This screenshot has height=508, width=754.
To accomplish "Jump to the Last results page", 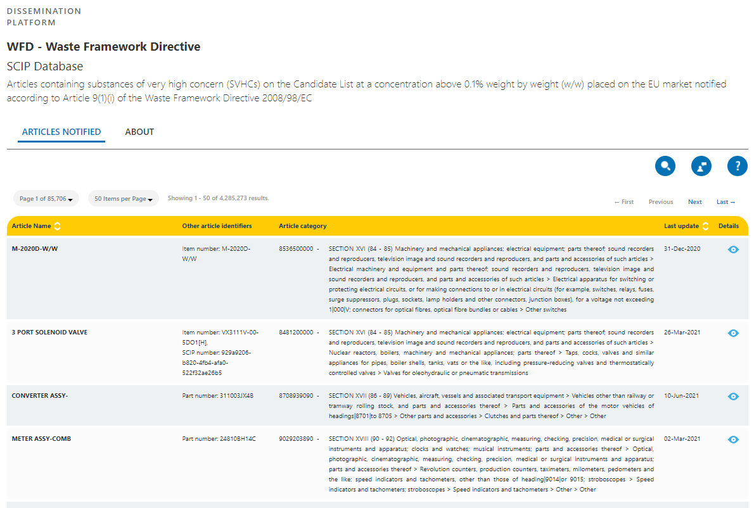I will click(x=725, y=202).
